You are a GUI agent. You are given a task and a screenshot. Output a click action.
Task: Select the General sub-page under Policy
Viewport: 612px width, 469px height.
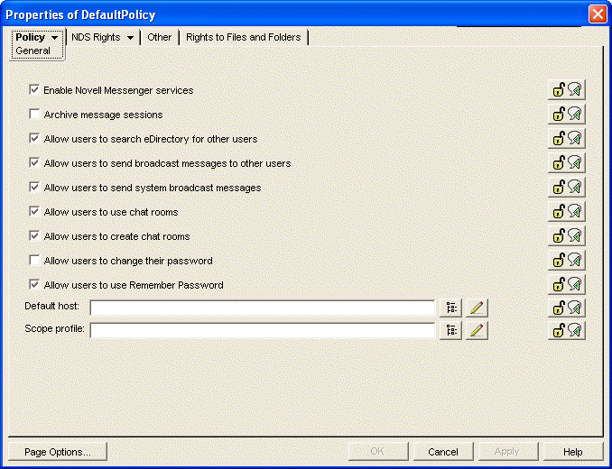click(x=32, y=51)
